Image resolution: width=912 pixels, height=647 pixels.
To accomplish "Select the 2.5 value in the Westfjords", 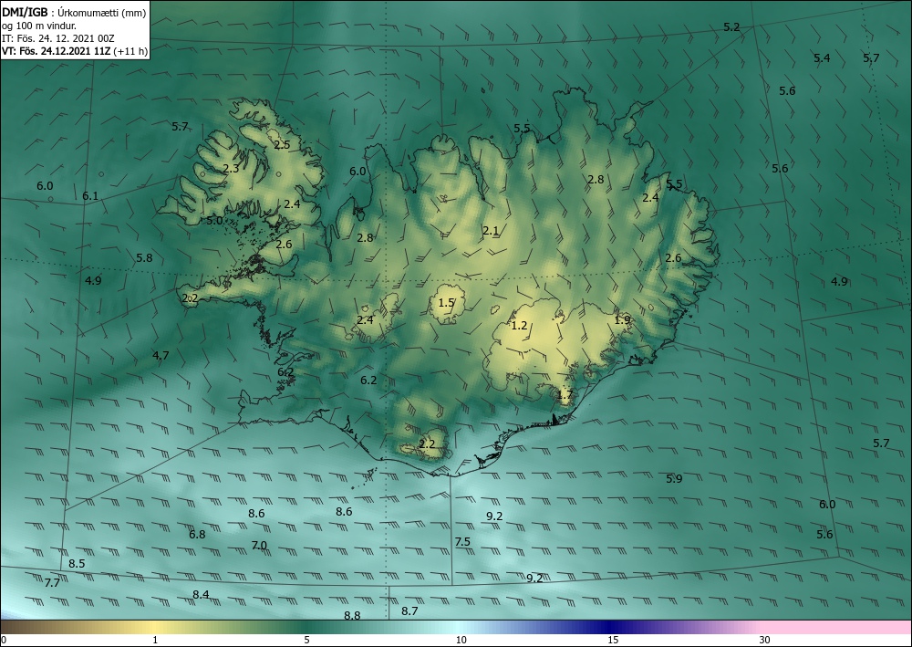I will tap(282, 145).
